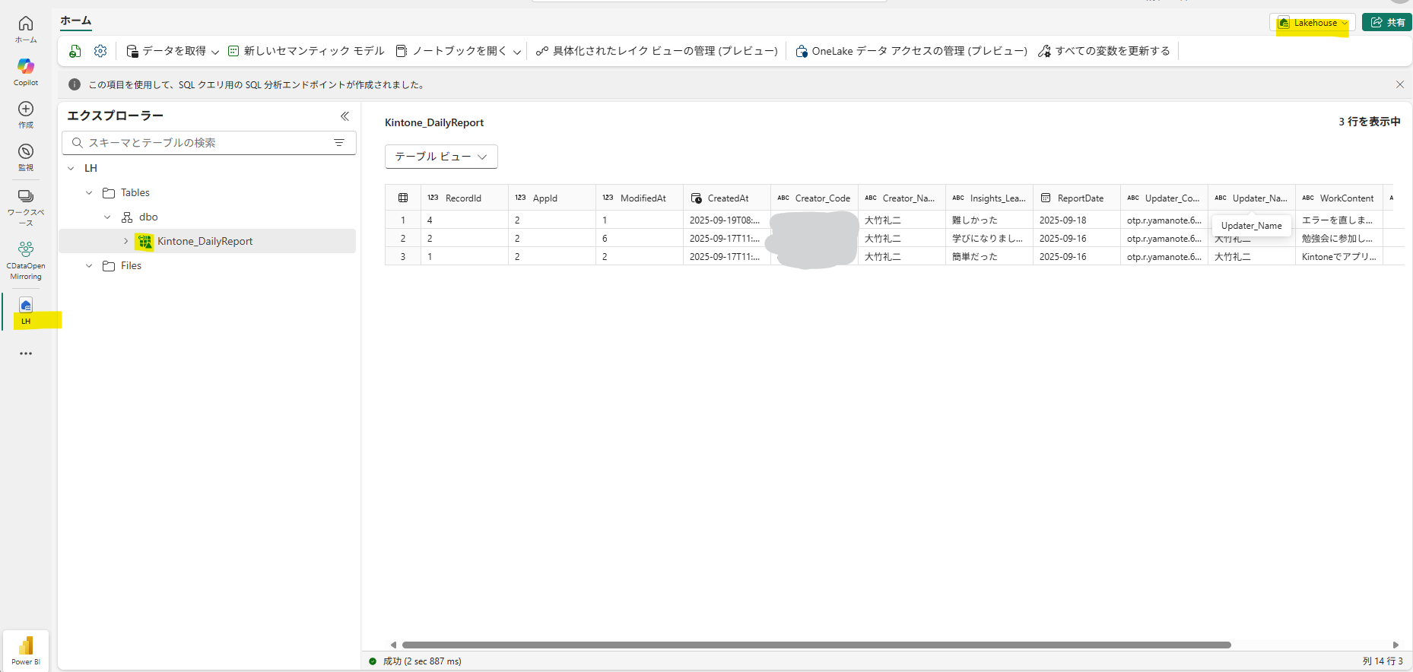This screenshot has height=672, width=1413.
Task: Click the Updater_Co... column header
Action: (x=1164, y=198)
